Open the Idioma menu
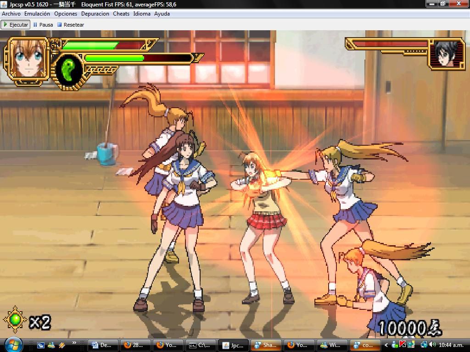Screen dimensions: 470x352 [142, 14]
